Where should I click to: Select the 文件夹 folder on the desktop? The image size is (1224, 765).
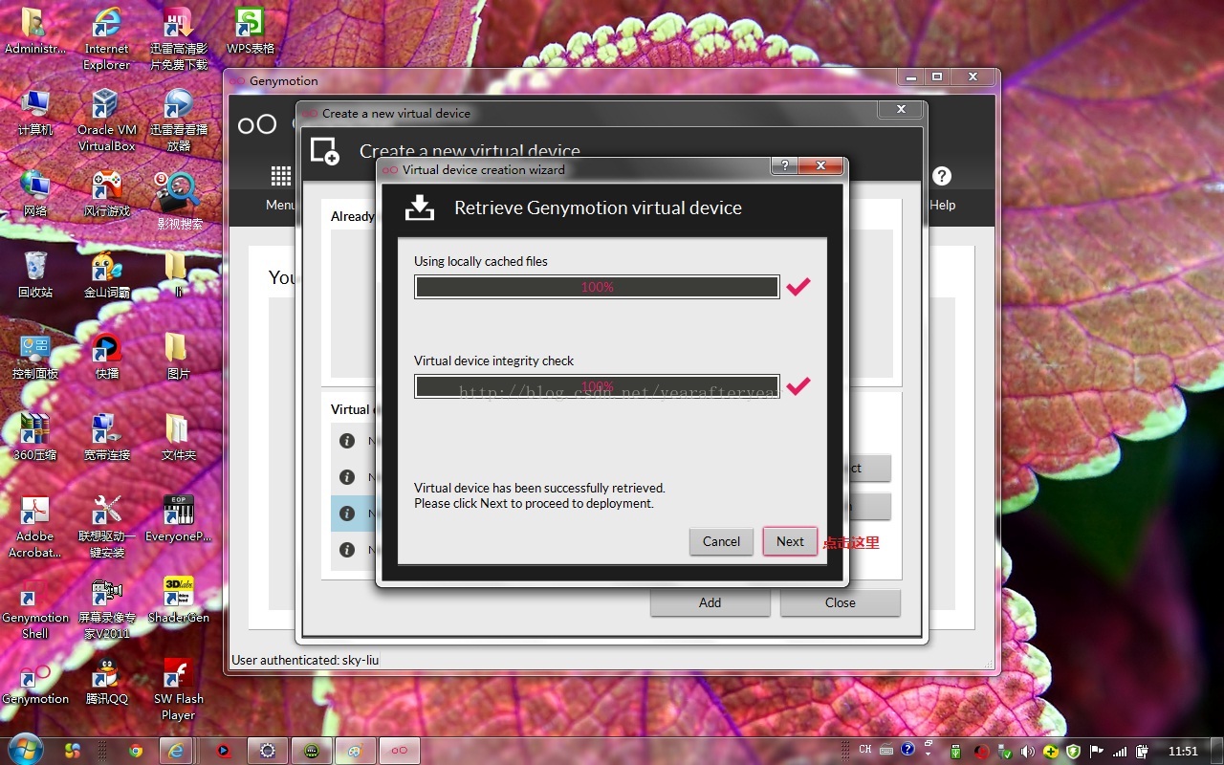pos(178,438)
